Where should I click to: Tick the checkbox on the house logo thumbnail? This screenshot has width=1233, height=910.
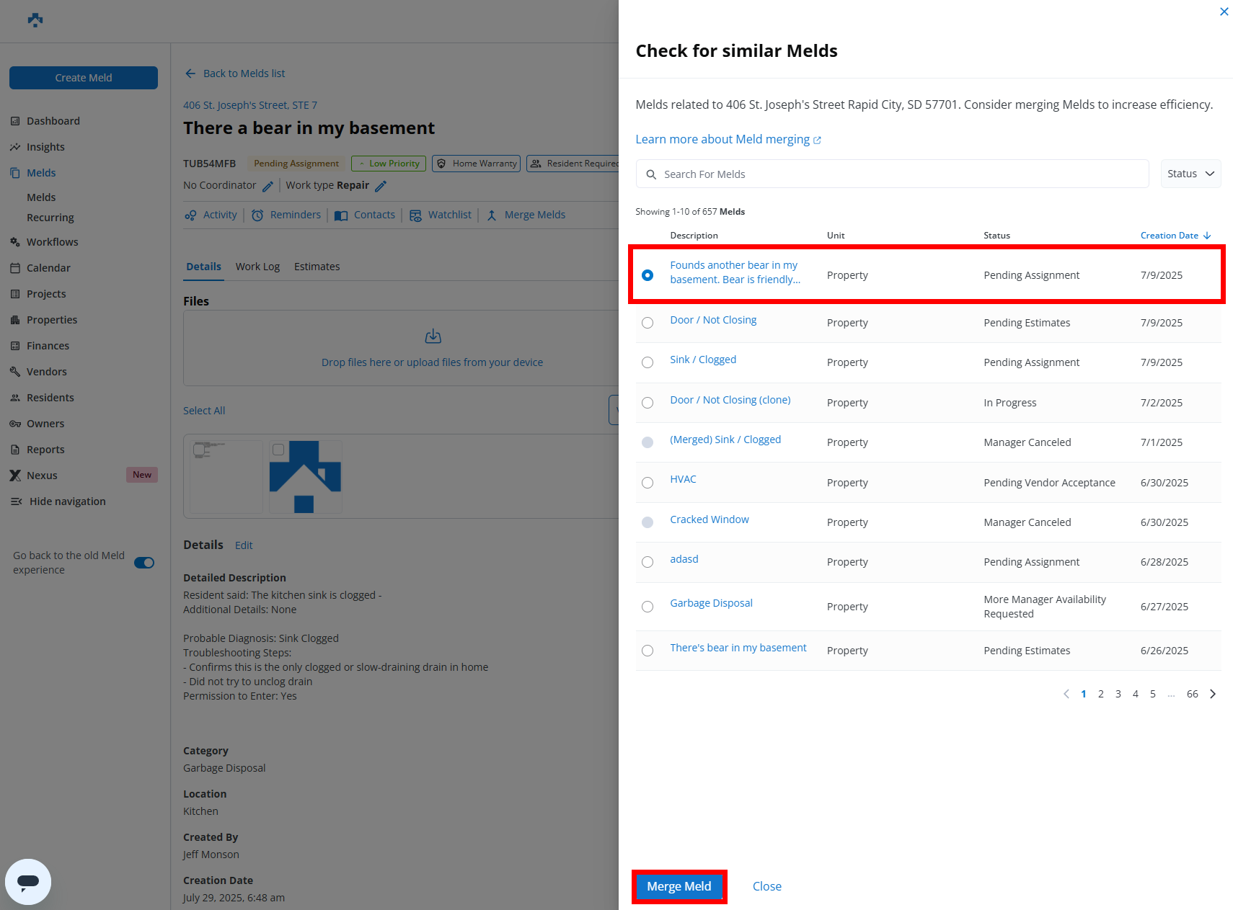[278, 450]
